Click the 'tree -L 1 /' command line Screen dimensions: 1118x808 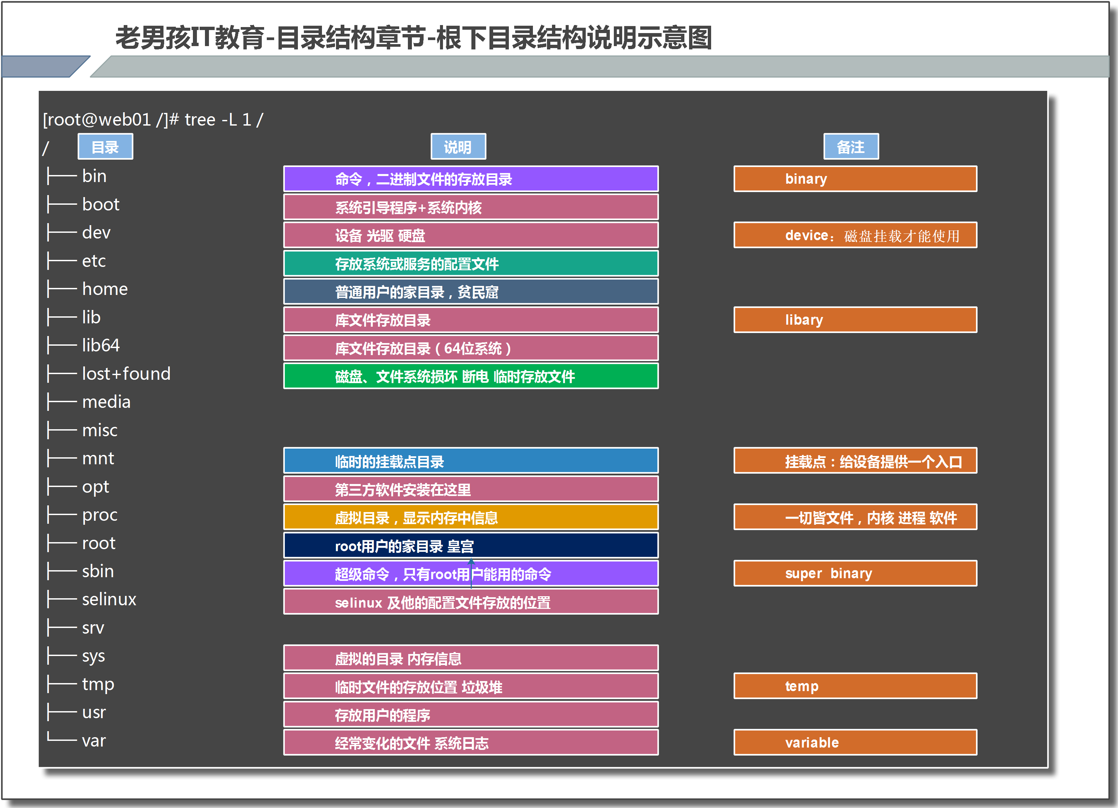coord(153,120)
